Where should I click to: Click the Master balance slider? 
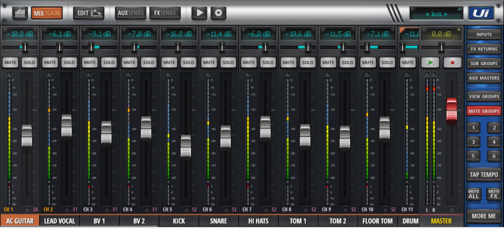pyautogui.click(x=441, y=48)
